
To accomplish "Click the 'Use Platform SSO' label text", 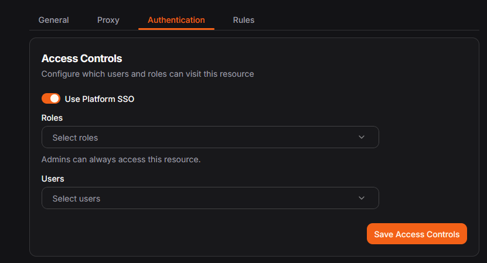I will 100,99.
